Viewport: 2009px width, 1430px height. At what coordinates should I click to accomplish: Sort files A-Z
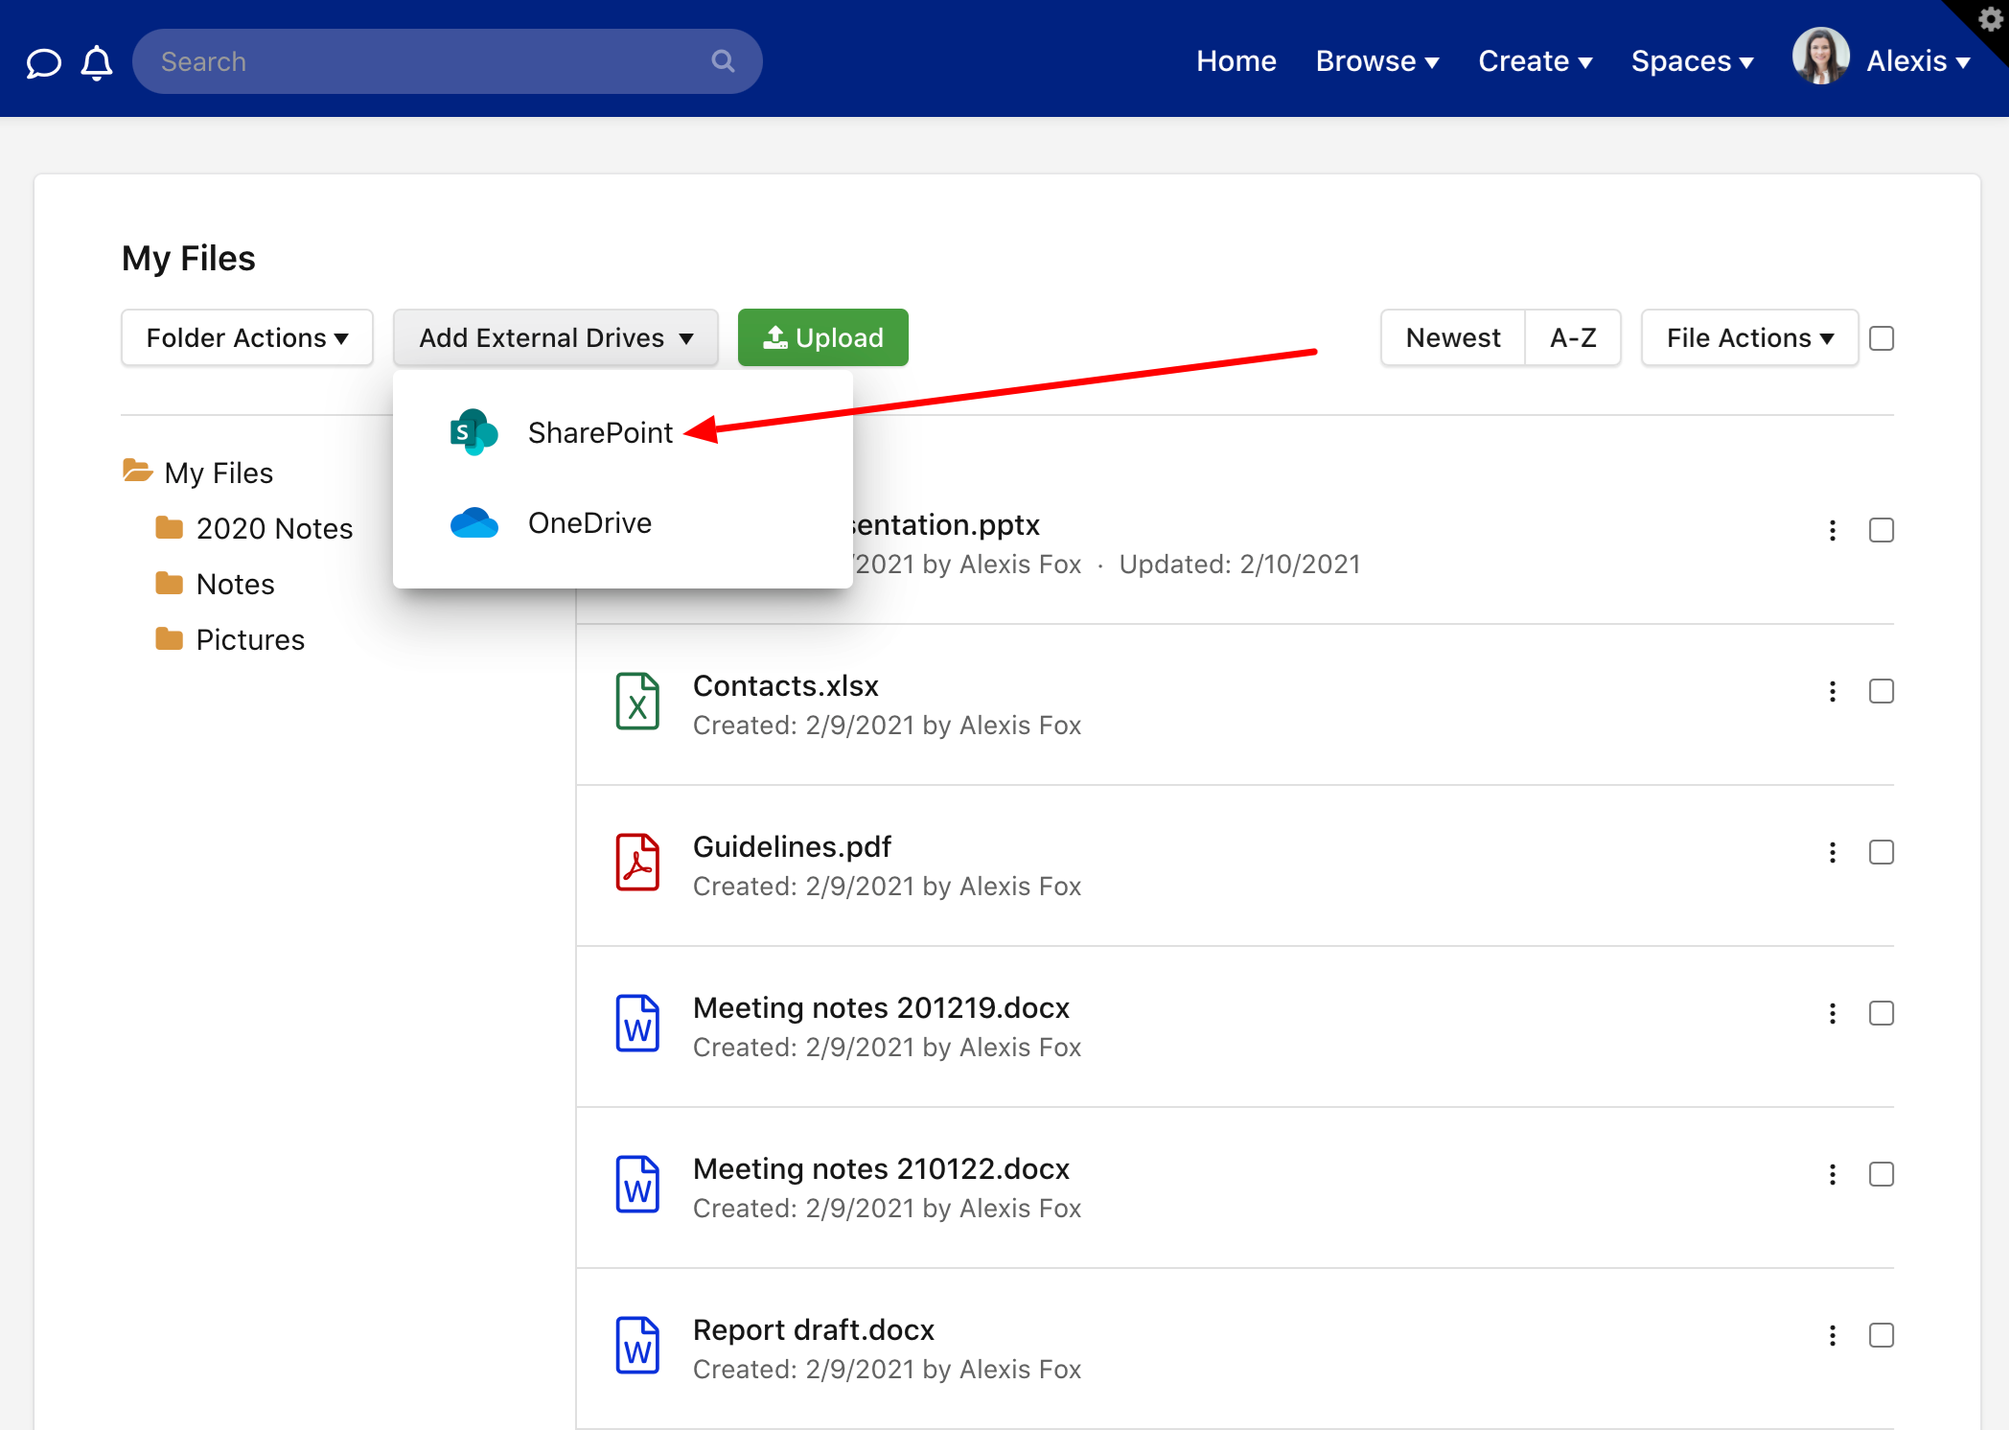(1573, 337)
